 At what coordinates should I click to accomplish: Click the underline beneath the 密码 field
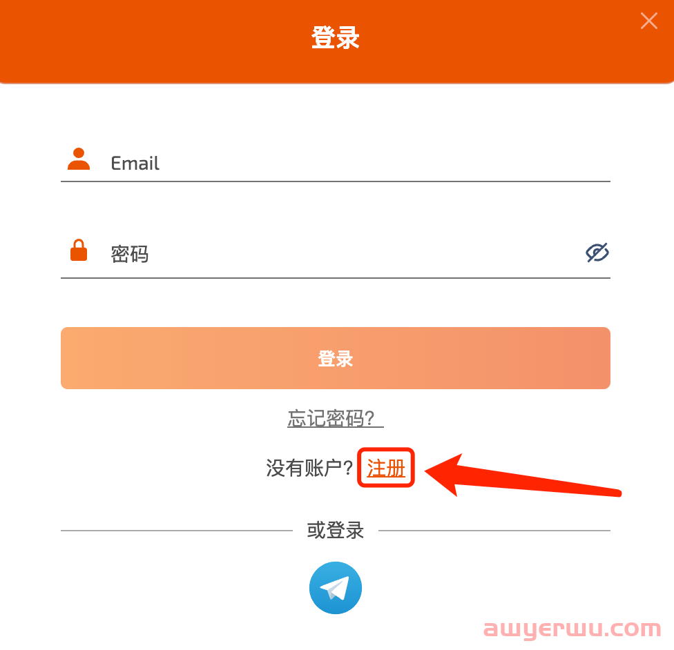pos(336,278)
